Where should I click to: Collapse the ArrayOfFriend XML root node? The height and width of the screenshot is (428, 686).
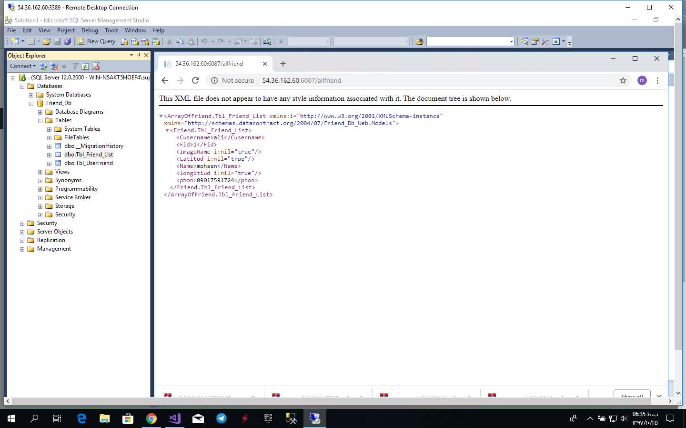point(161,116)
